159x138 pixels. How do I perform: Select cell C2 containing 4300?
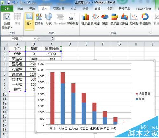52,54
